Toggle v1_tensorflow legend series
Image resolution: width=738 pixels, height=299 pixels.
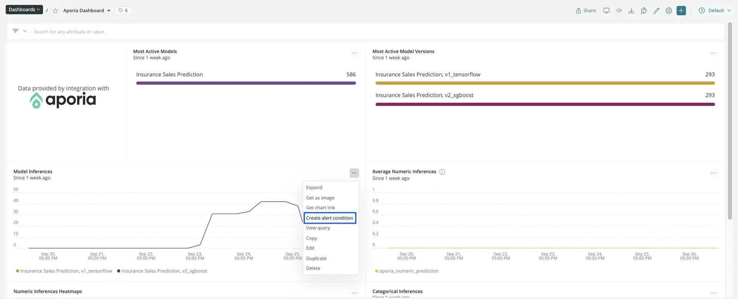click(64, 271)
